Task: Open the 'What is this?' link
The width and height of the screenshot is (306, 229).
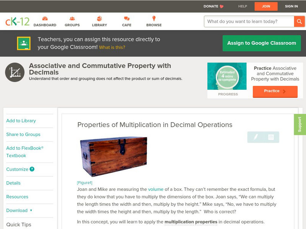Action: pos(112,47)
